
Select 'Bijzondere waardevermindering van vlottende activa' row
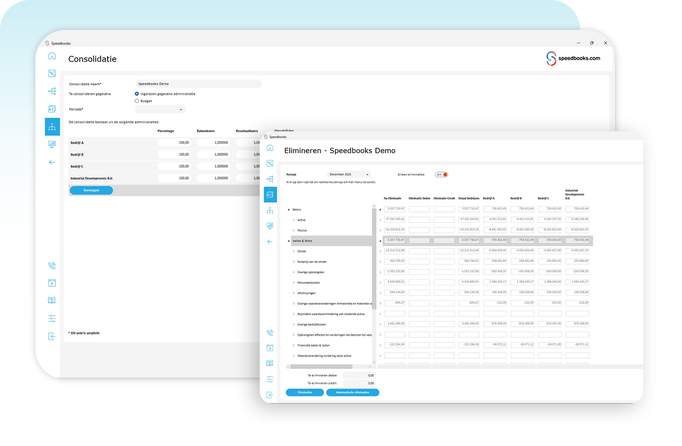(x=331, y=314)
